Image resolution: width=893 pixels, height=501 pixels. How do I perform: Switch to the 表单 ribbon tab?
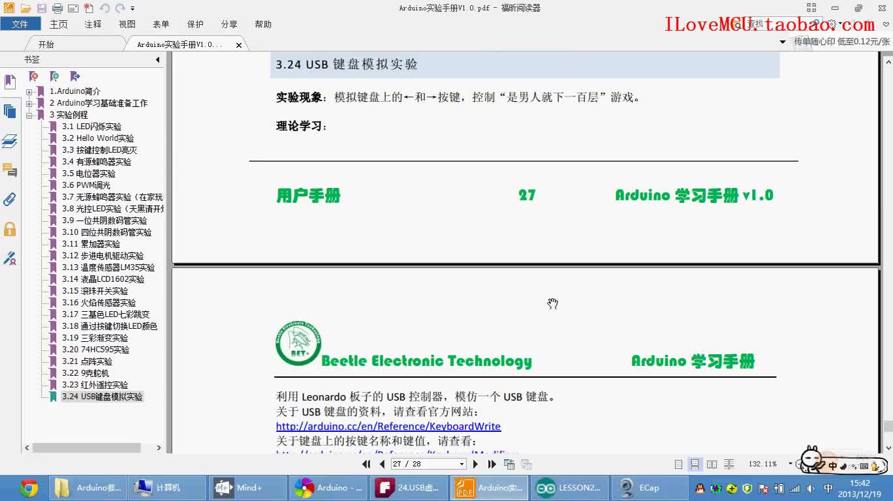click(161, 24)
